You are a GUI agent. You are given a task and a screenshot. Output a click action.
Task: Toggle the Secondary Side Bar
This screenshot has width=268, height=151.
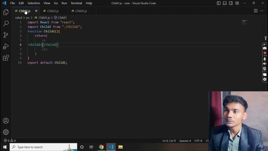click(231, 3)
